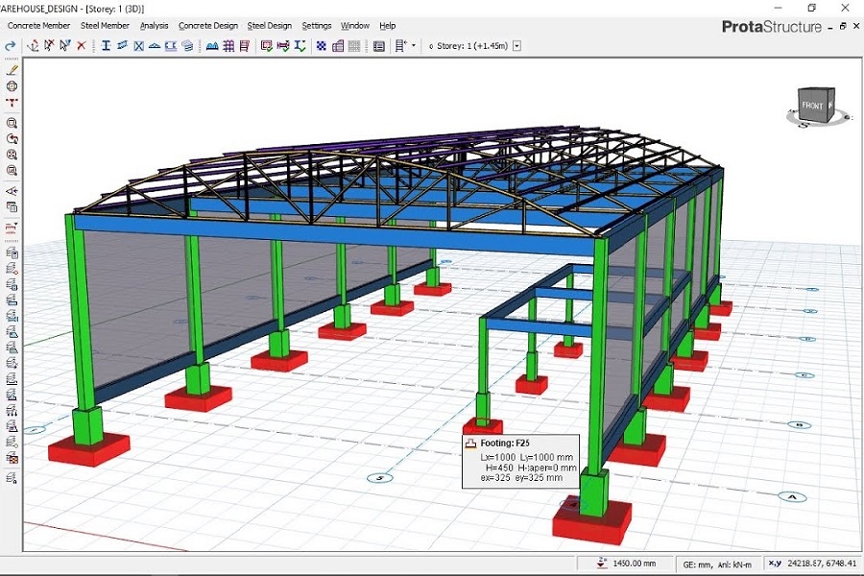The width and height of the screenshot is (864, 576).
Task: Click the cross-braced frame icon in toolbar
Action: coord(139,46)
